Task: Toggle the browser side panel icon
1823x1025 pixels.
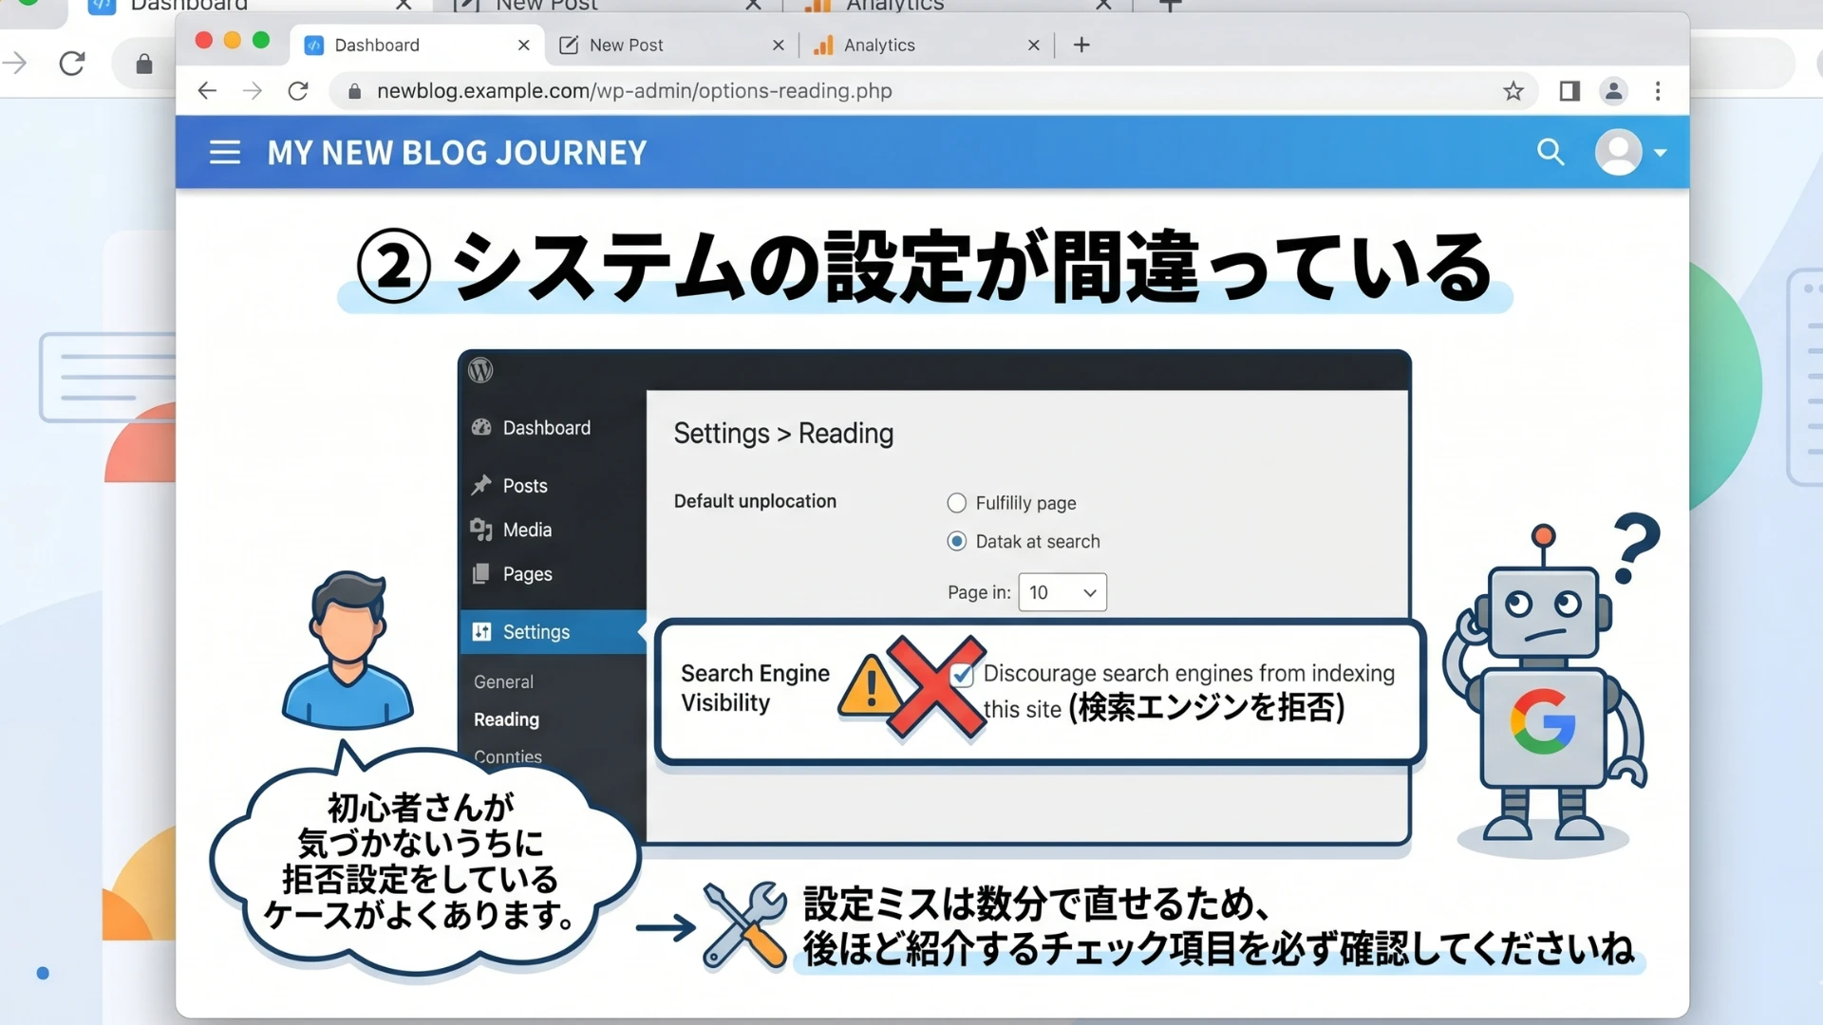Action: pos(1569,91)
